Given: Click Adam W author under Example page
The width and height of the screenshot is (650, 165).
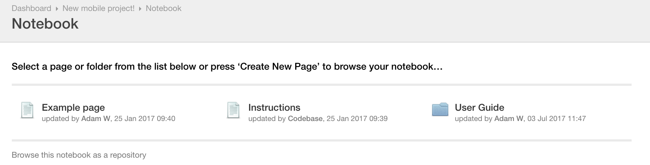Looking at the screenshot, I should click(x=96, y=118).
